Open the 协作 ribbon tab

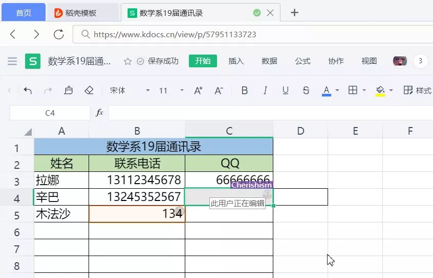pyautogui.click(x=336, y=61)
